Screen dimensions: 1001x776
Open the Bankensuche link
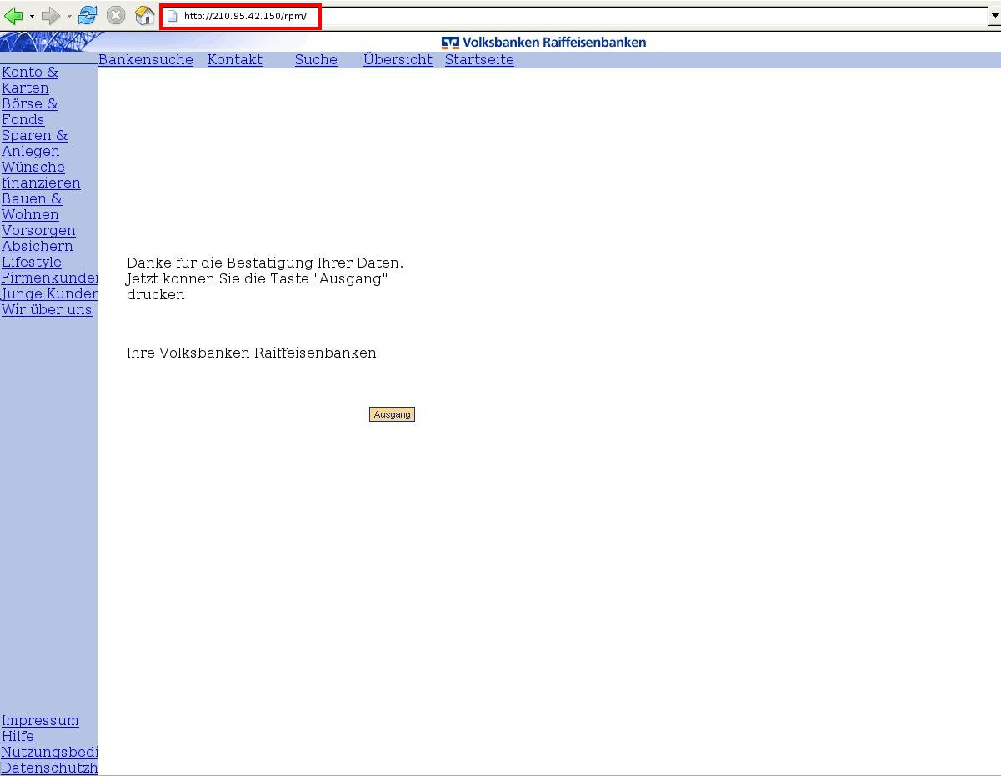click(146, 60)
